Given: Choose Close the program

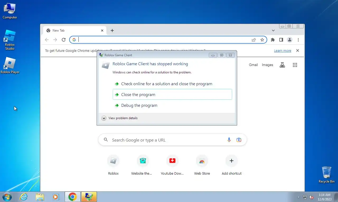Looking at the screenshot, I should pos(172,94).
